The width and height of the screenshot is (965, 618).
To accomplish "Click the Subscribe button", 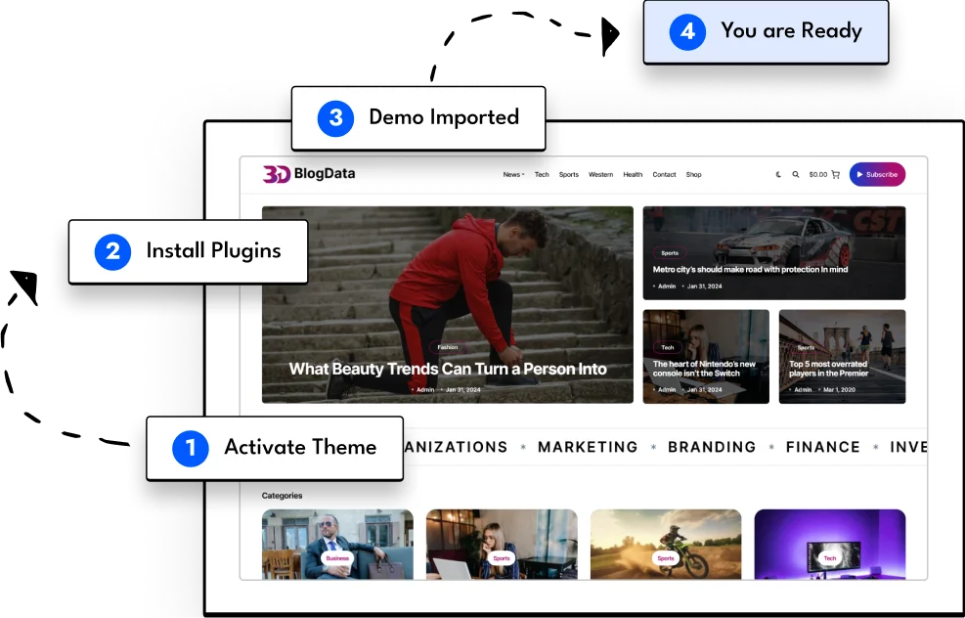I will pos(877,174).
